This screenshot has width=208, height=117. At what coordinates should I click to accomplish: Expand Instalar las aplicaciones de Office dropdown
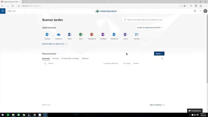click(x=150, y=28)
